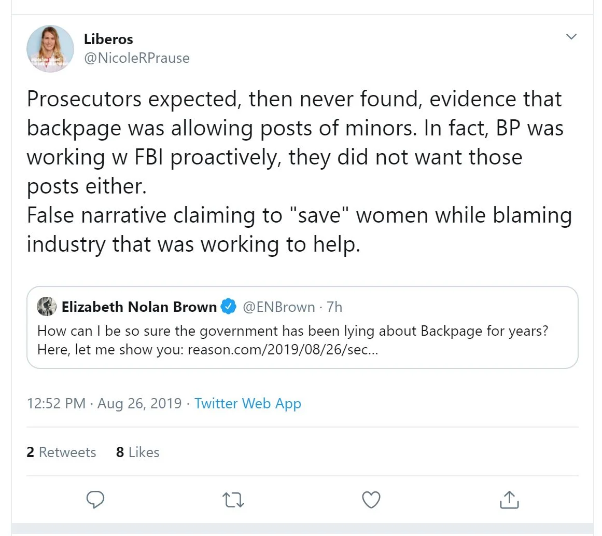Image resolution: width=602 pixels, height=536 pixels.
Task: Open the tweet options chevron menu
Action: [x=571, y=37]
